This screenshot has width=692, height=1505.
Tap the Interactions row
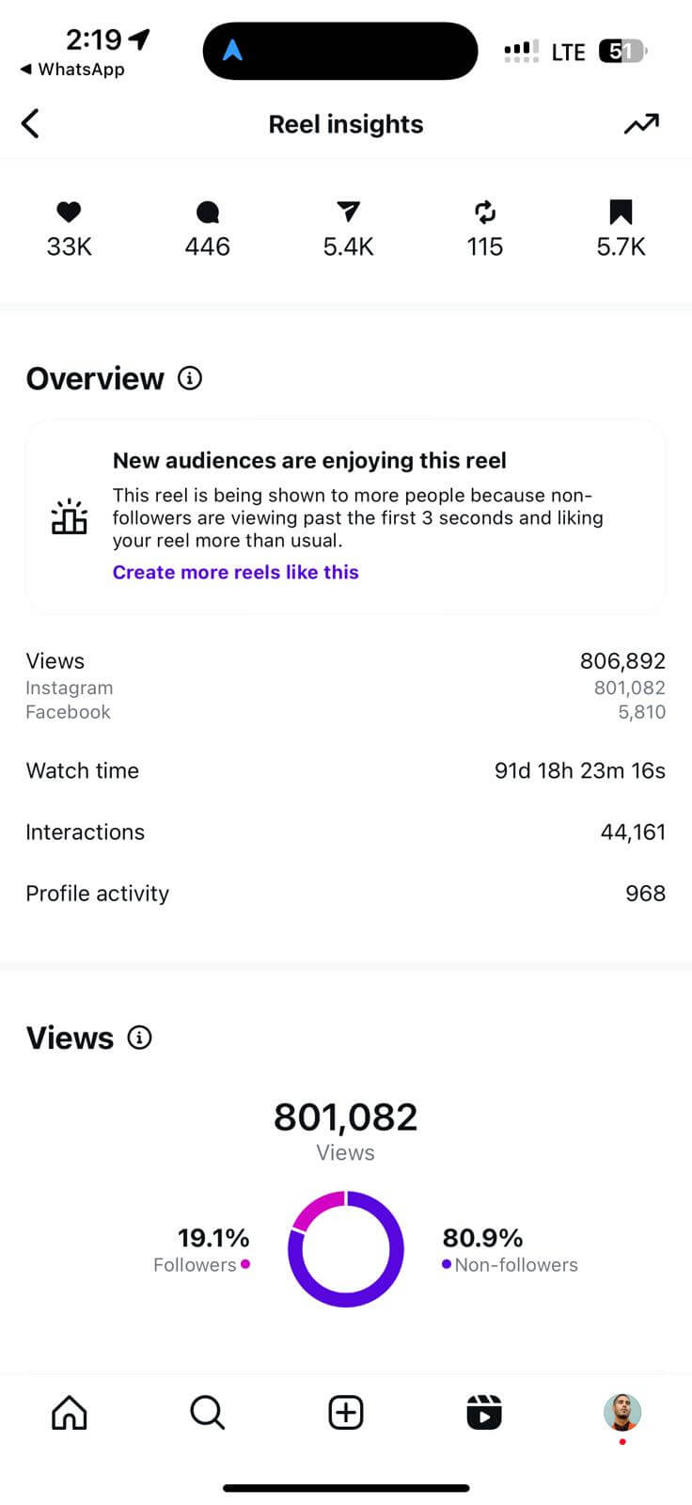[x=345, y=832]
